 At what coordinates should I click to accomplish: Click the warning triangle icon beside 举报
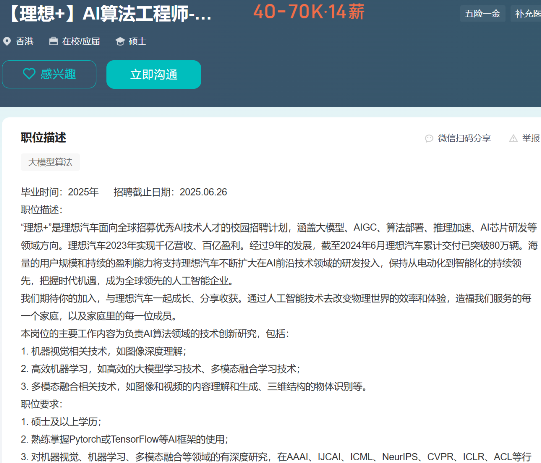click(513, 138)
